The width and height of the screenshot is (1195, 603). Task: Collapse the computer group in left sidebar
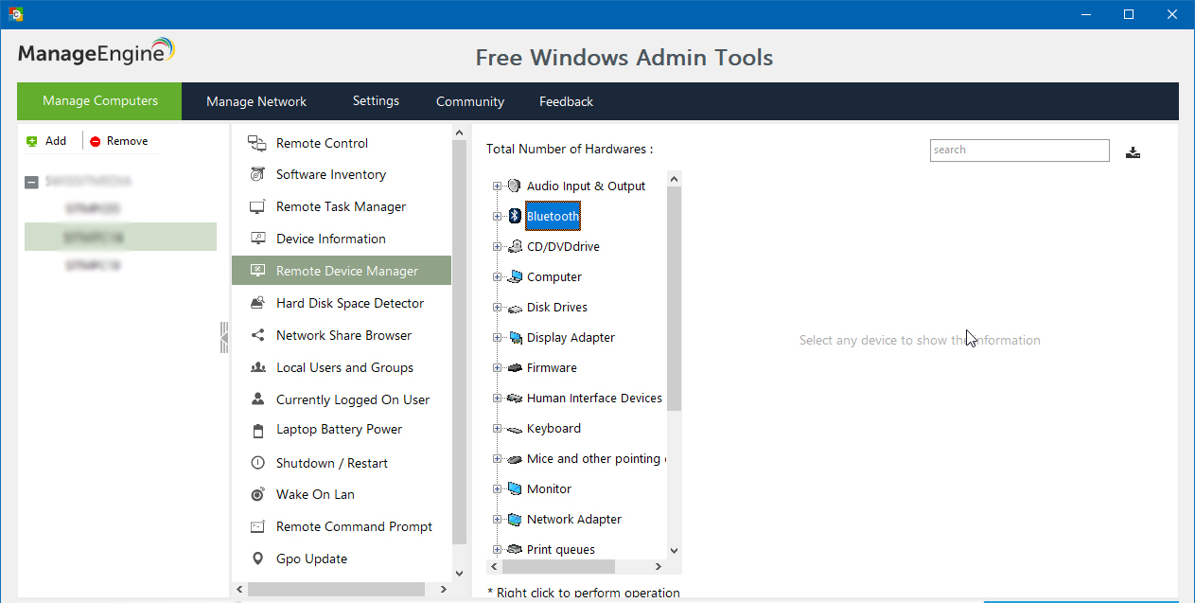31,181
